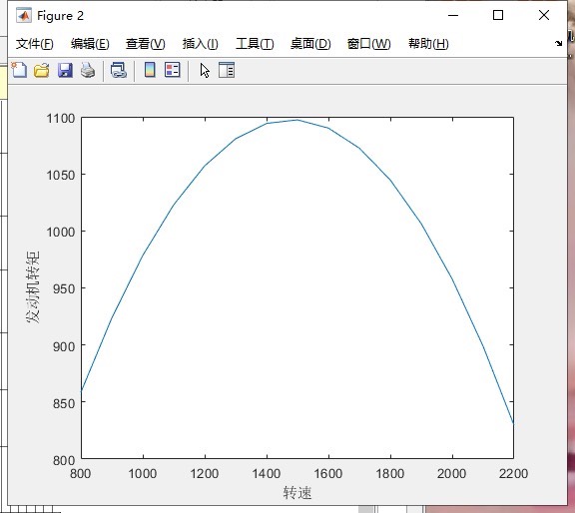Click y-axis tick label 1100
The width and height of the screenshot is (575, 513).
click(x=61, y=118)
